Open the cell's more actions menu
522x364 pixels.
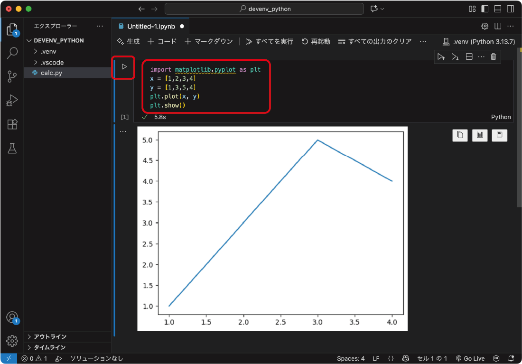(481, 56)
